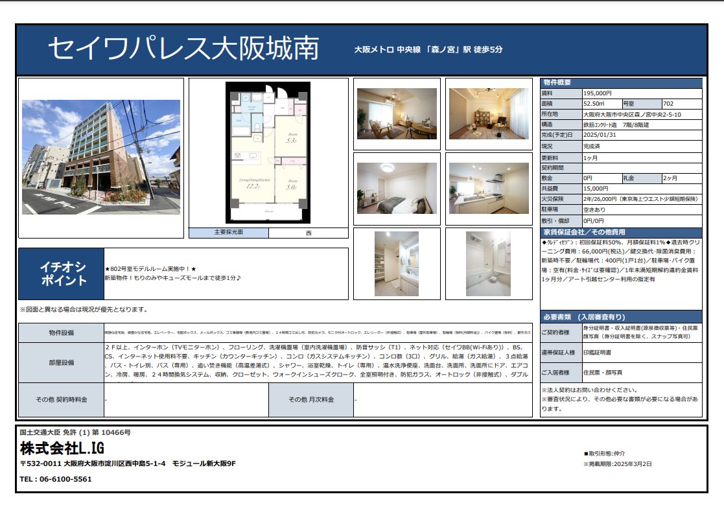This screenshot has height=514, width=724.
Task: Click the rent value 195,000円
Action: [598, 93]
